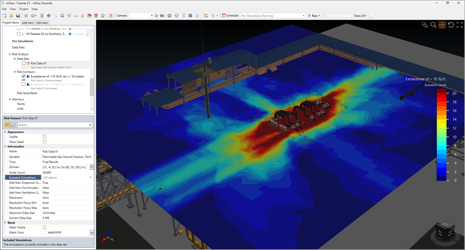Viewport: 465px width, 250px height.
Task: Click the magnifier zoom icon in viewport
Action: coord(433,25)
